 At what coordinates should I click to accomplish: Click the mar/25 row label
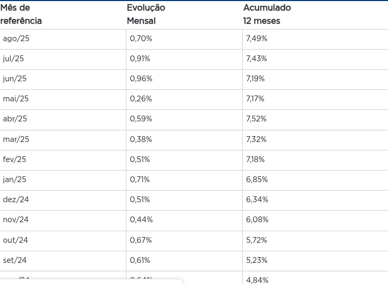coord(16,139)
